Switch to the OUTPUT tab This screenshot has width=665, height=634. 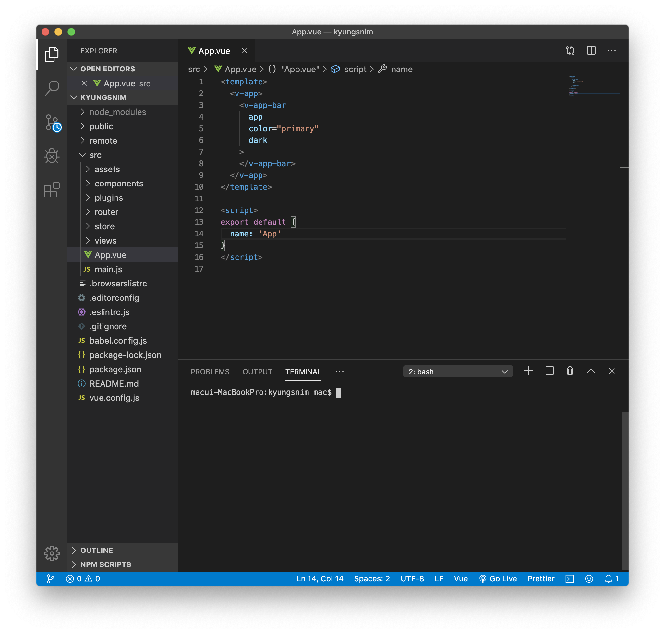pyautogui.click(x=257, y=372)
